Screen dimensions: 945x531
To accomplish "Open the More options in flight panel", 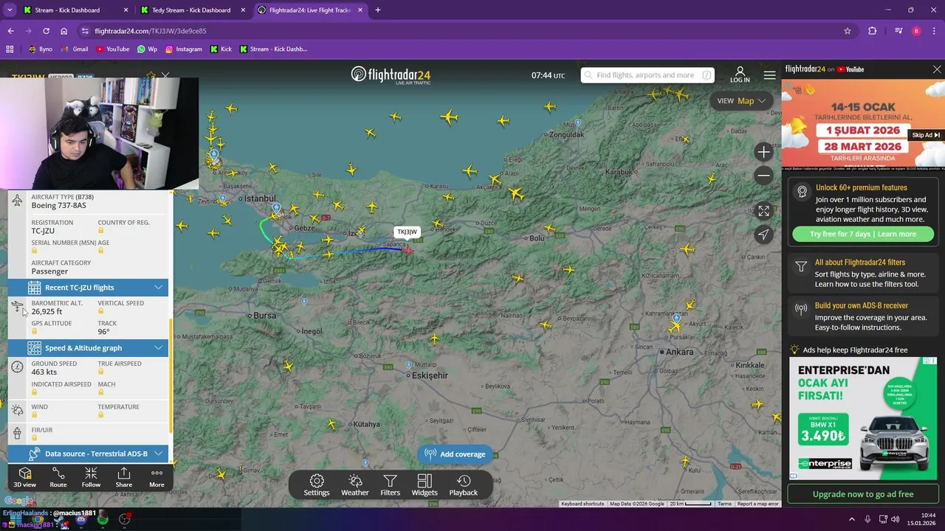I will click(x=157, y=477).
